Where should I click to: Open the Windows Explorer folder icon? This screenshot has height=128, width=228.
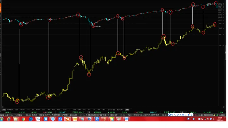point(16,119)
